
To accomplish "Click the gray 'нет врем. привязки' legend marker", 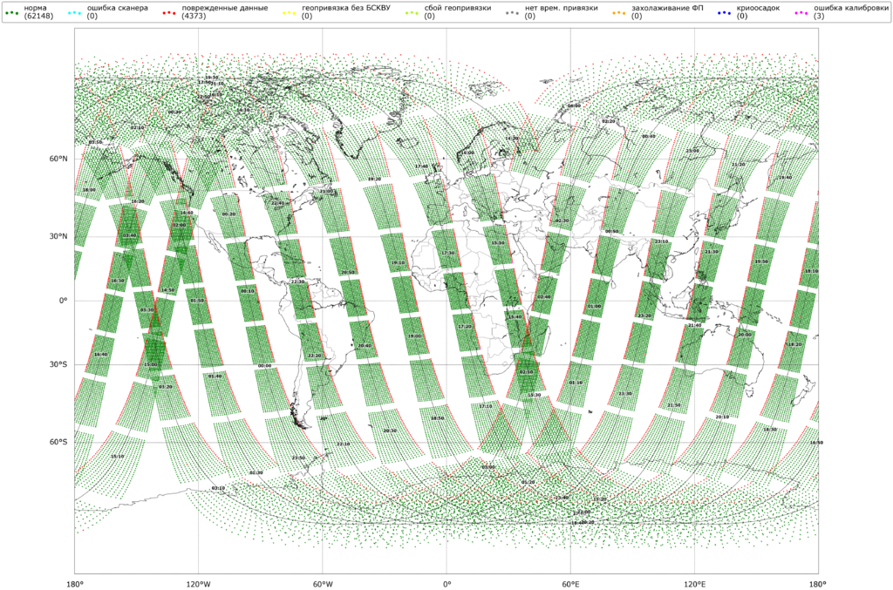I will click(511, 12).
